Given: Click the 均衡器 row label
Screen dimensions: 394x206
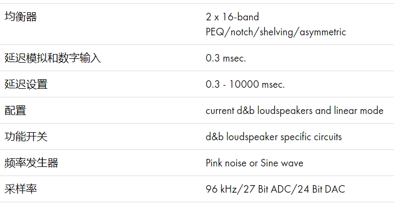Looking at the screenshot, I should click(x=20, y=17).
